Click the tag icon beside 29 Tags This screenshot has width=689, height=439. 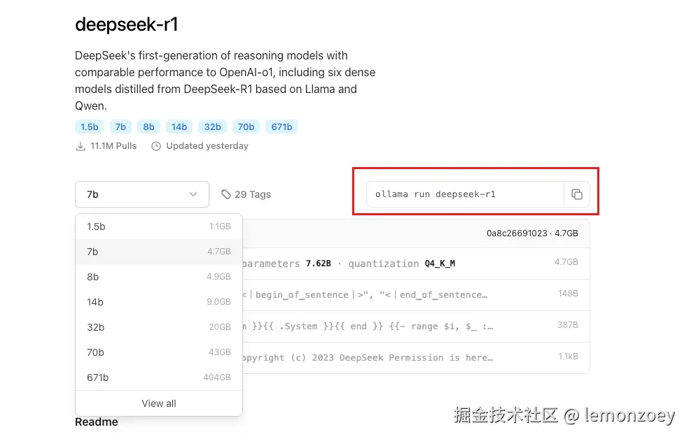(x=226, y=194)
